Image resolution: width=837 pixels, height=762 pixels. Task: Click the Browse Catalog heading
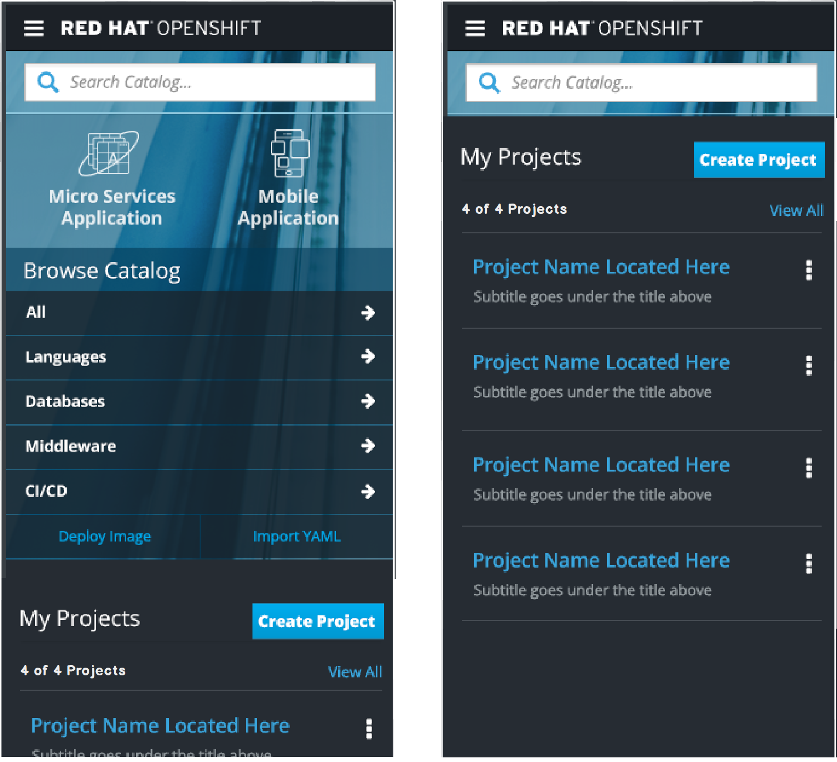(x=102, y=271)
